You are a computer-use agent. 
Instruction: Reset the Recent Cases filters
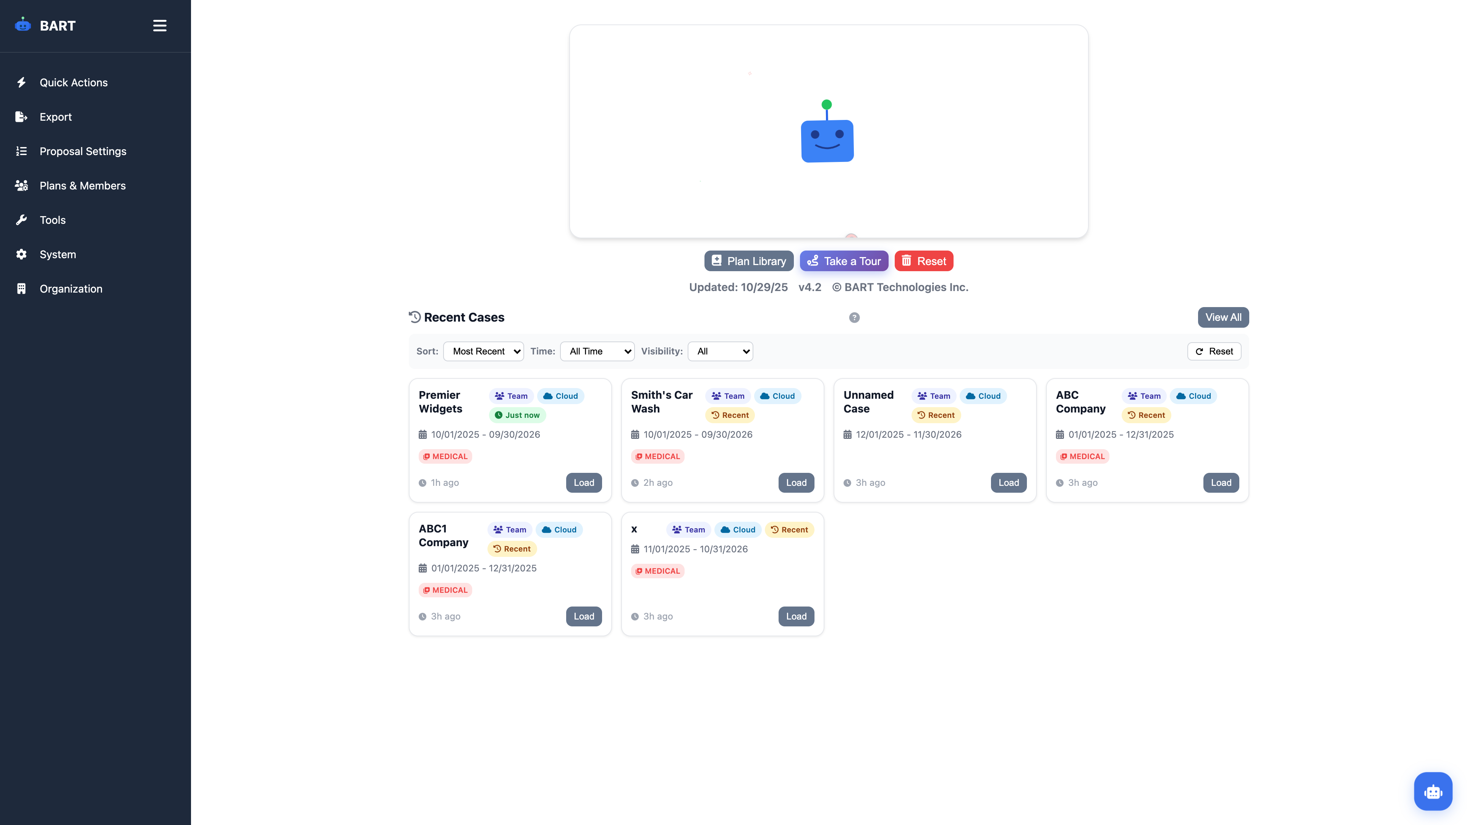coord(1214,351)
